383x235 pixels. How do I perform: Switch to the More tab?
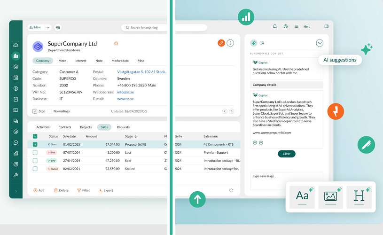point(63,61)
